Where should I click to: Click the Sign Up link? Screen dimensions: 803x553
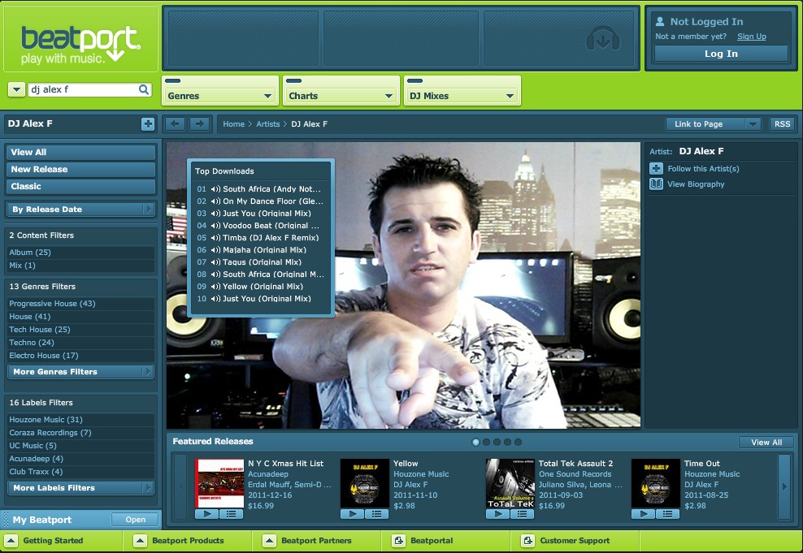point(751,37)
